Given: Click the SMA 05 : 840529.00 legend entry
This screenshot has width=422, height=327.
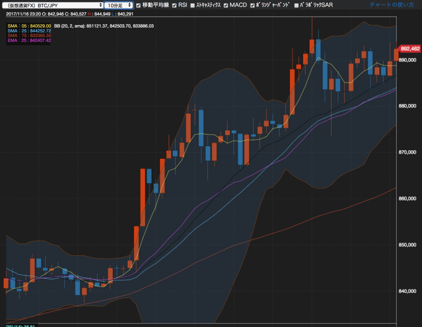Looking at the screenshot, I should [29, 26].
